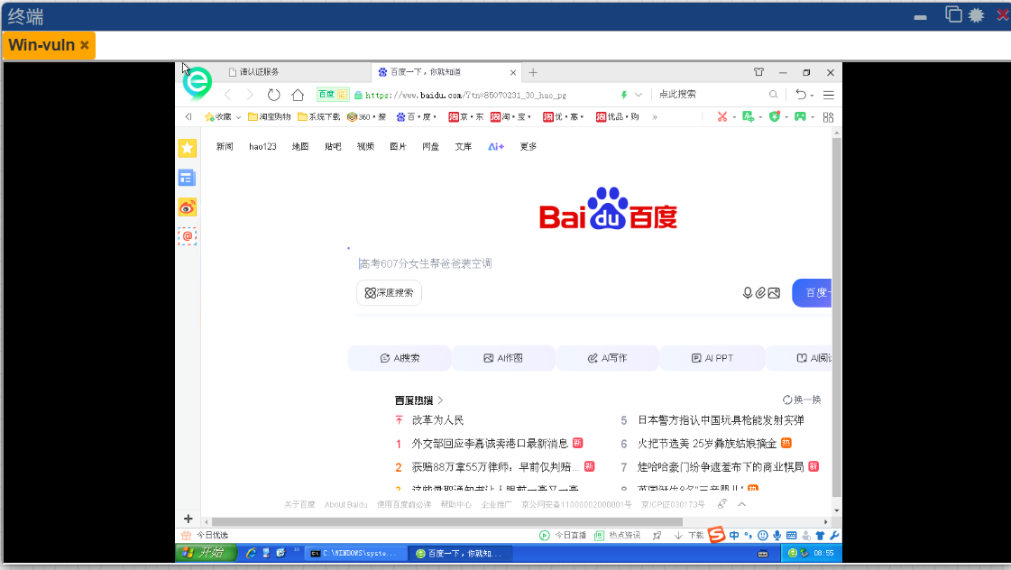This screenshot has height=570, width=1011.
Task: Toggle Sogou Chinese/English mode (中)
Action: pyautogui.click(x=734, y=535)
